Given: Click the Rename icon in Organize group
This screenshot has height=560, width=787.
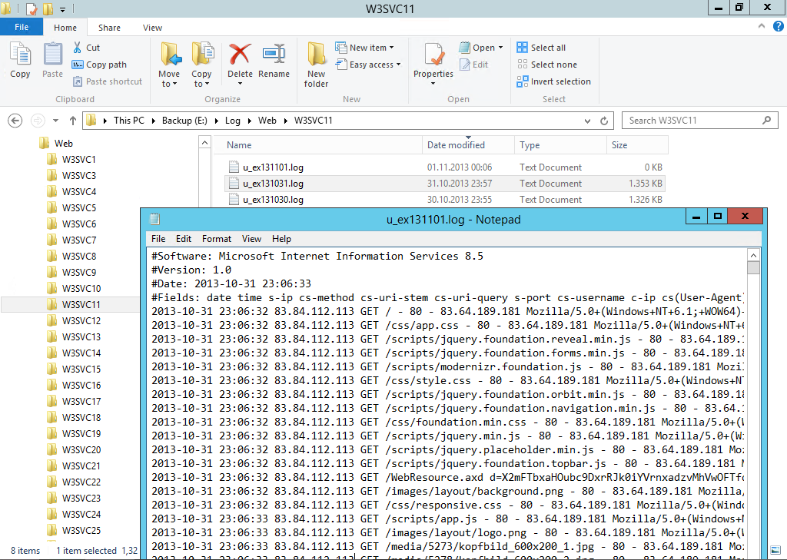Looking at the screenshot, I should (274, 55).
